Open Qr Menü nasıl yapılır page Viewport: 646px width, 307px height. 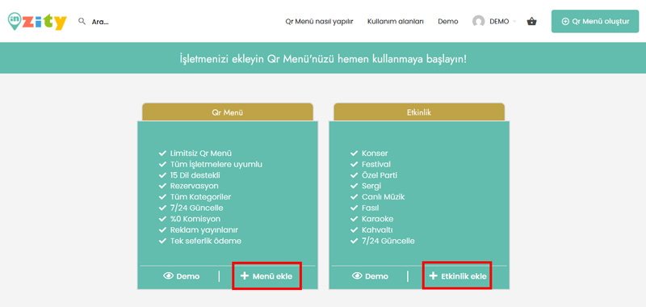(x=319, y=22)
